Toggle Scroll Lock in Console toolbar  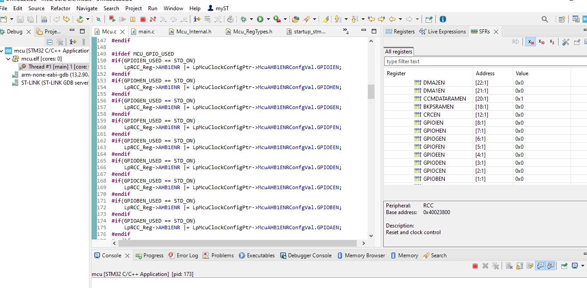coord(519,266)
